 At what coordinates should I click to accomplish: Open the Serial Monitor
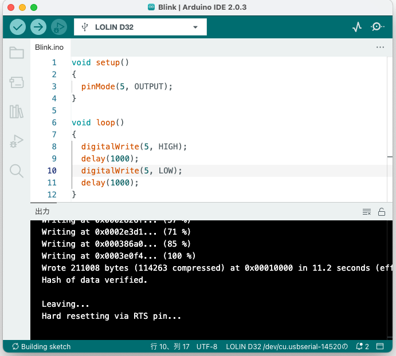click(x=378, y=27)
